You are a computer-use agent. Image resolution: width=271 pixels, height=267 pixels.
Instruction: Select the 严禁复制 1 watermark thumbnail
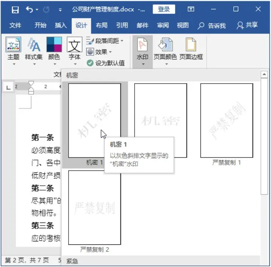227,121
